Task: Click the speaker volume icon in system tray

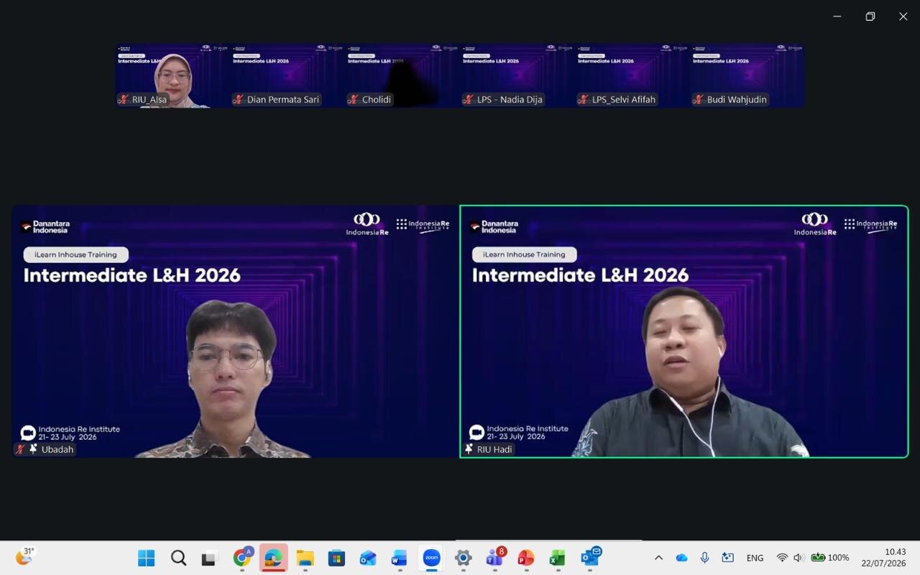Action: (x=799, y=558)
